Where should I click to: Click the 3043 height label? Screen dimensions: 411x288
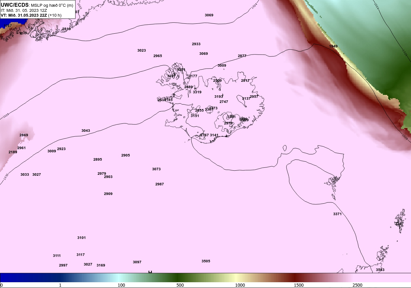click(86, 131)
